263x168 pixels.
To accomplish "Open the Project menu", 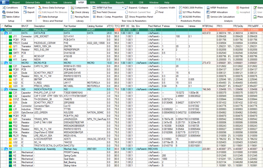I will [16, 3].
